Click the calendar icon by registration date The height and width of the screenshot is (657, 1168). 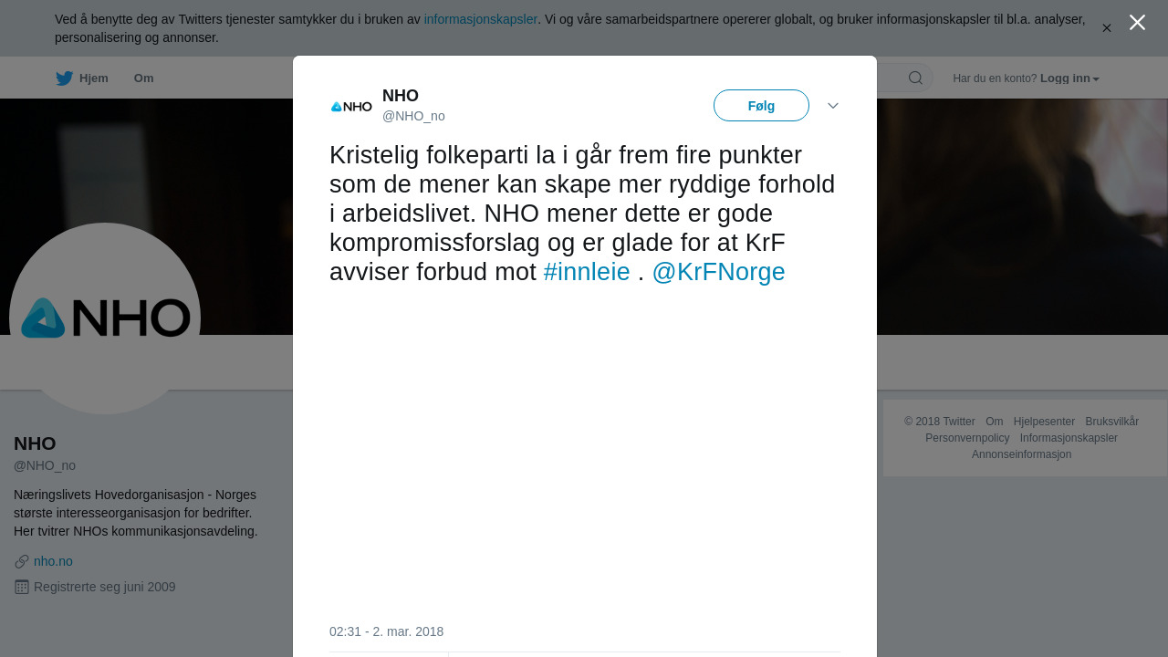tap(22, 587)
